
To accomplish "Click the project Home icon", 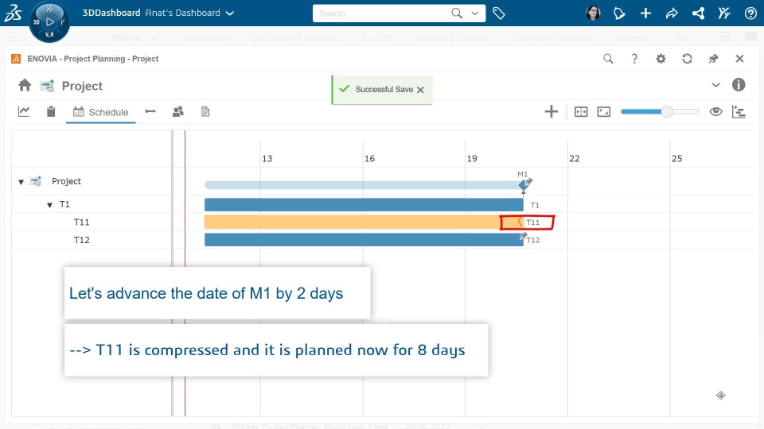I will [25, 86].
